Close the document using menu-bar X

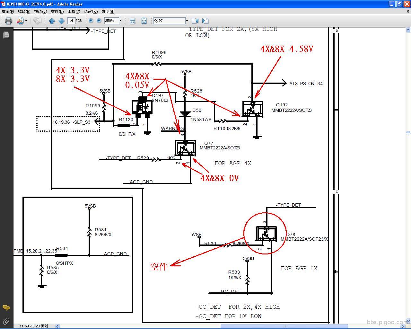[408, 11]
